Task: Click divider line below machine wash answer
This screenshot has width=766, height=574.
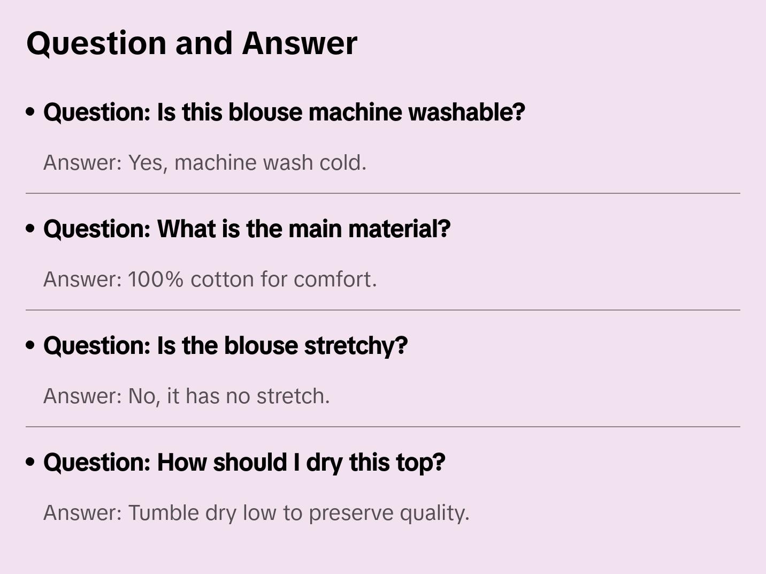Action: (x=383, y=193)
